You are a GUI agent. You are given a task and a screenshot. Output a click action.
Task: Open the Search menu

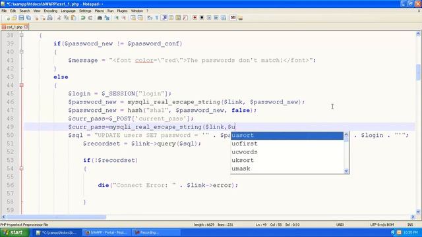pyautogui.click(x=24, y=11)
